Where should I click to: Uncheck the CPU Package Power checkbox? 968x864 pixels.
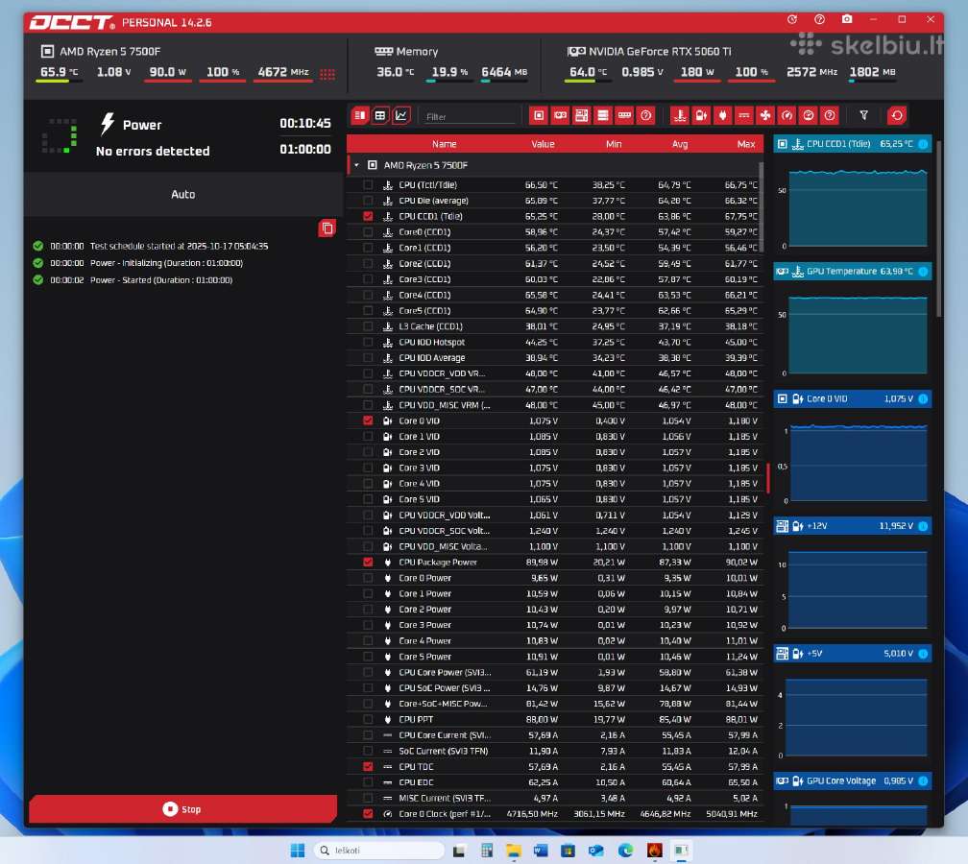click(x=368, y=562)
